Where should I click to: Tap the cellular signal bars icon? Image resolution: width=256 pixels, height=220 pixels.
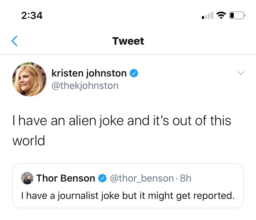(207, 15)
